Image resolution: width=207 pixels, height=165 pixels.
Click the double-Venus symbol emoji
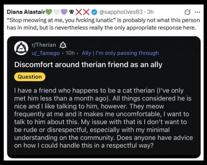(71, 12)
